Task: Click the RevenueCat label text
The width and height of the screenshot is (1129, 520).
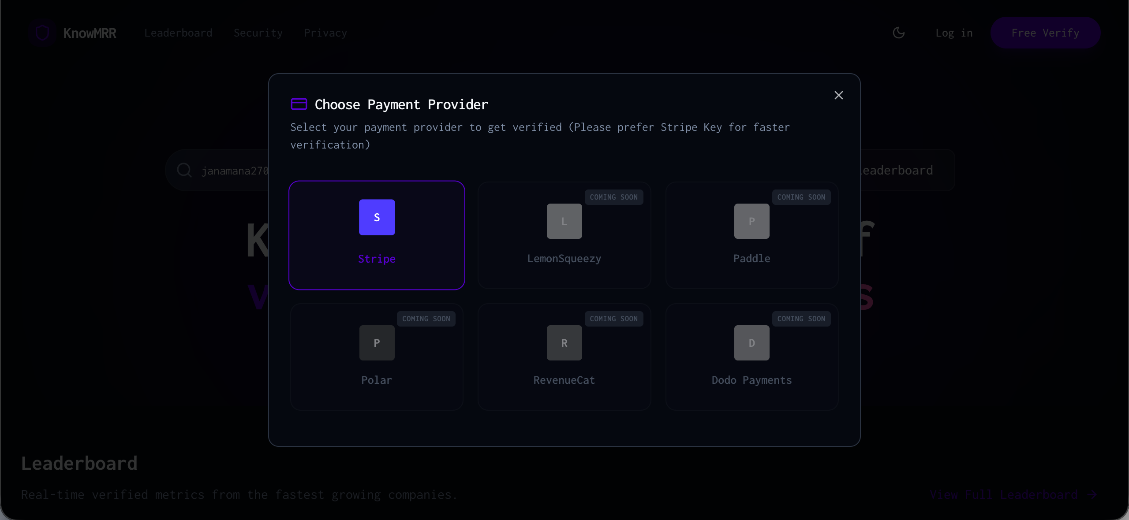Action: coord(564,380)
